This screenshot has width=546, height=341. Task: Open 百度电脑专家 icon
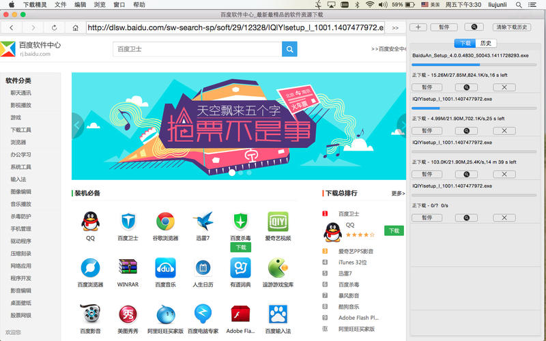tap(203, 314)
